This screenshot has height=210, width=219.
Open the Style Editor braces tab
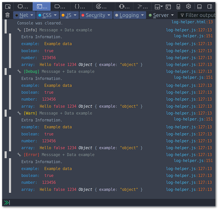tap(80, 6)
